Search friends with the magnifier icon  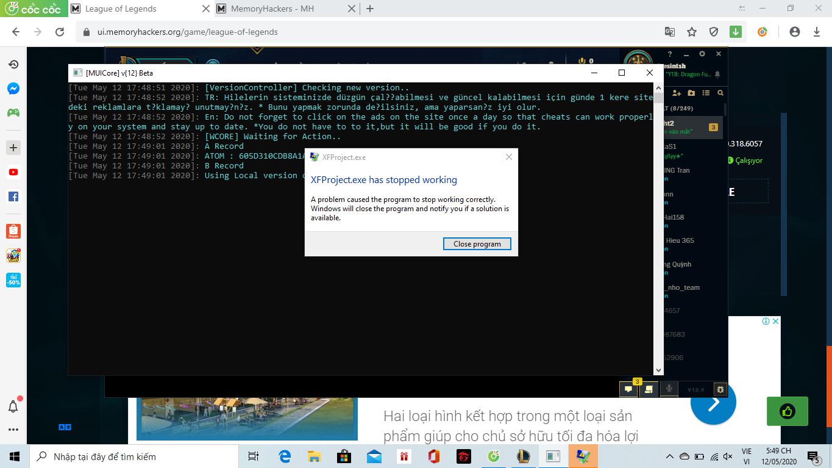click(x=720, y=93)
